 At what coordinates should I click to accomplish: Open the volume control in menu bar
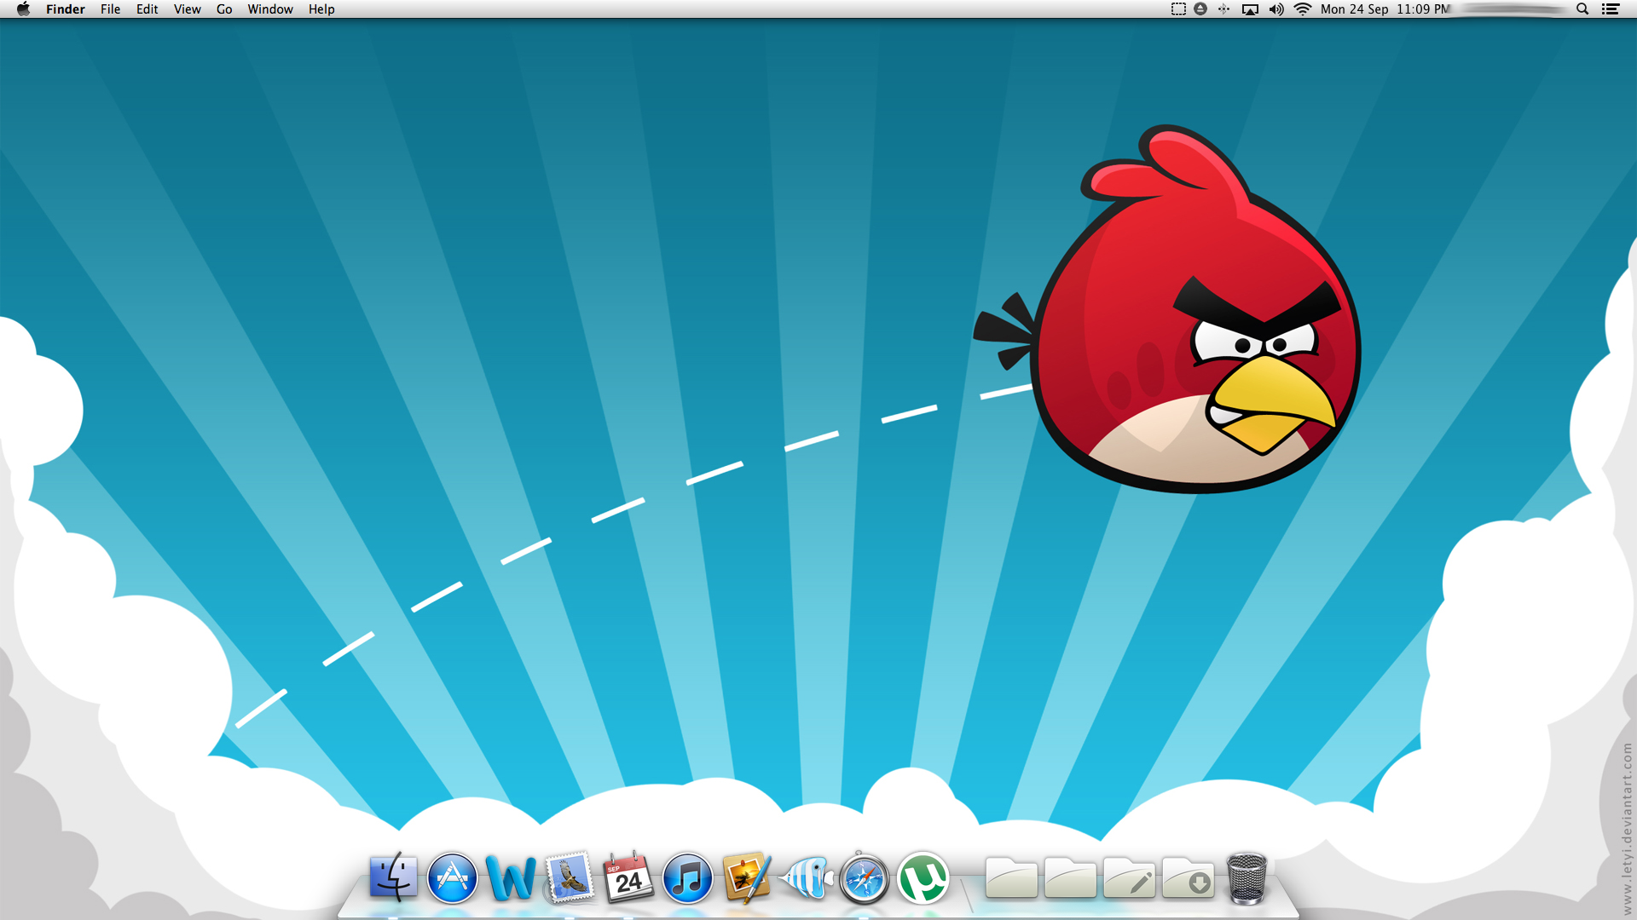click(x=1275, y=9)
